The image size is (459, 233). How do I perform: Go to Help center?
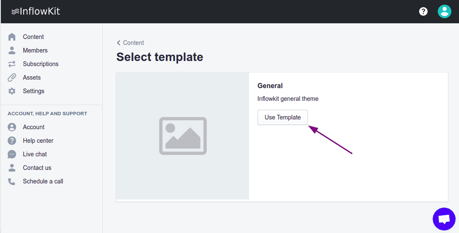38,141
